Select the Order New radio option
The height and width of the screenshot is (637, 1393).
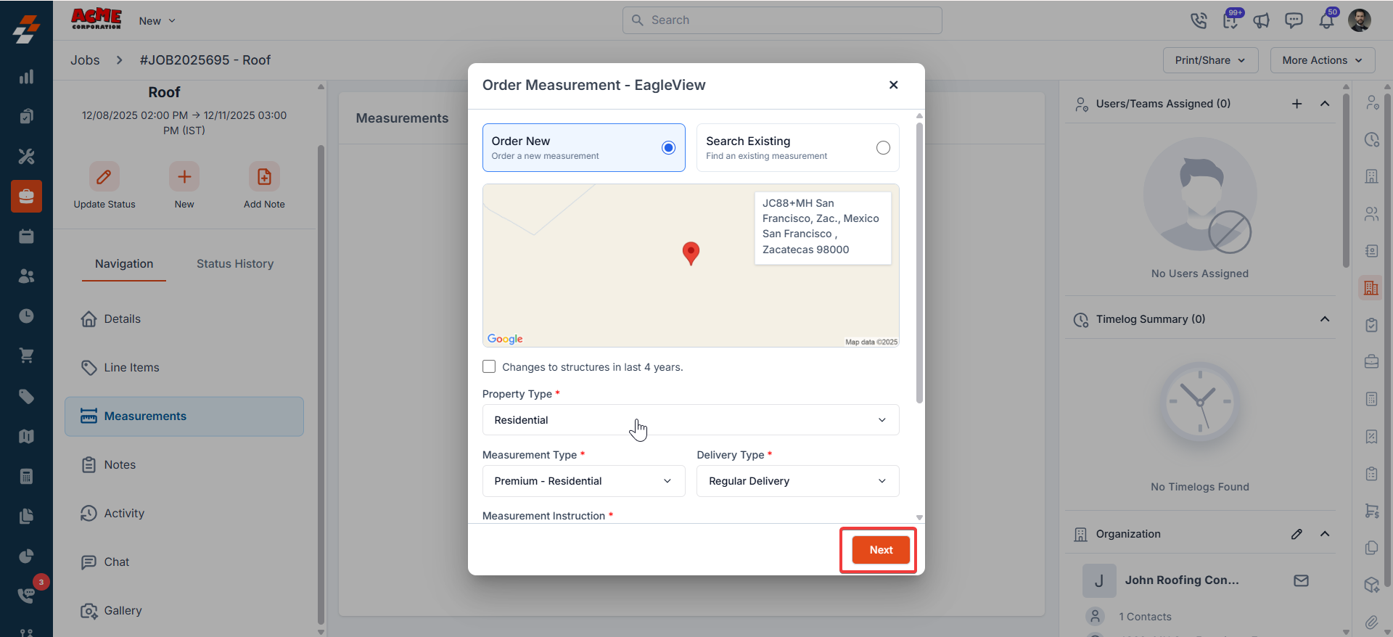click(669, 148)
